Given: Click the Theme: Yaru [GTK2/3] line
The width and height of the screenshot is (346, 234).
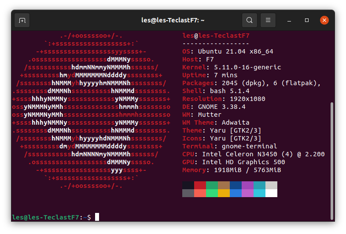Looking at the screenshot, I should 222,130.
